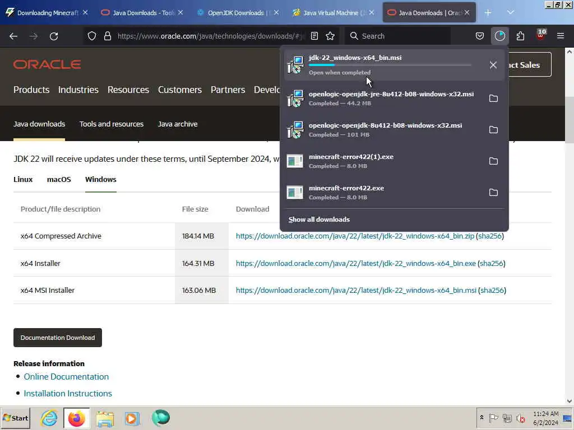Cancel the jdk-22 msi download
The height and width of the screenshot is (430, 574).
493,65
